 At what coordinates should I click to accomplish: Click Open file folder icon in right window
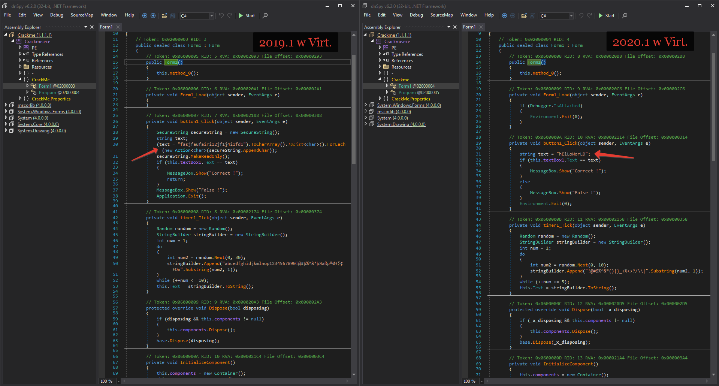point(524,16)
